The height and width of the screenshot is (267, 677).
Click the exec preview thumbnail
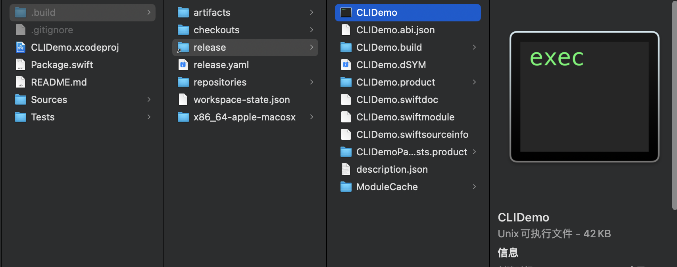584,97
